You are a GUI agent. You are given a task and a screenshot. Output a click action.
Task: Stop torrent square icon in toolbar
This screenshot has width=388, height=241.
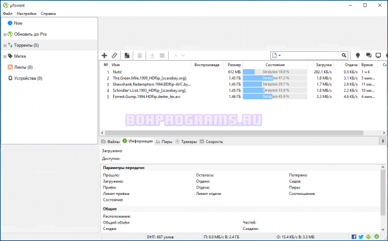(162, 56)
